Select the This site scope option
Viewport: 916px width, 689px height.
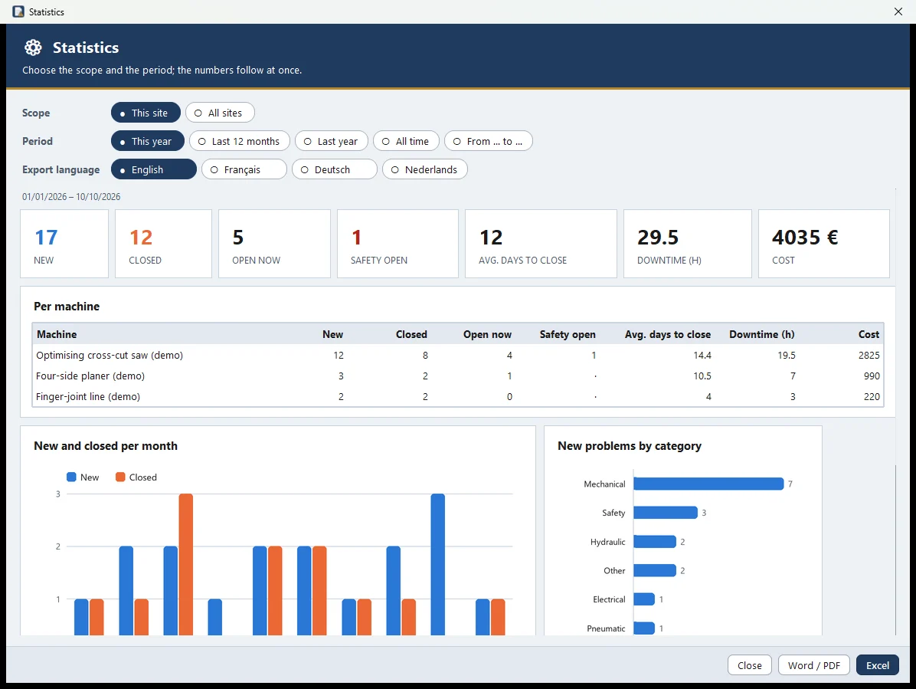tap(146, 113)
